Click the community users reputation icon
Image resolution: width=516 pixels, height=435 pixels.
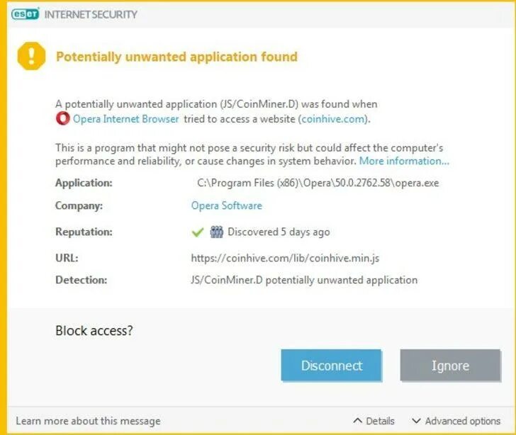217,232
